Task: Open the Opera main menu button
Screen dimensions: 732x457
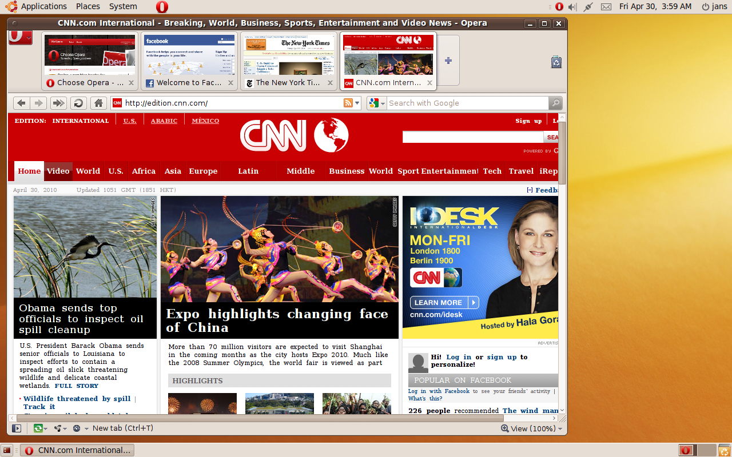Action: point(21,37)
